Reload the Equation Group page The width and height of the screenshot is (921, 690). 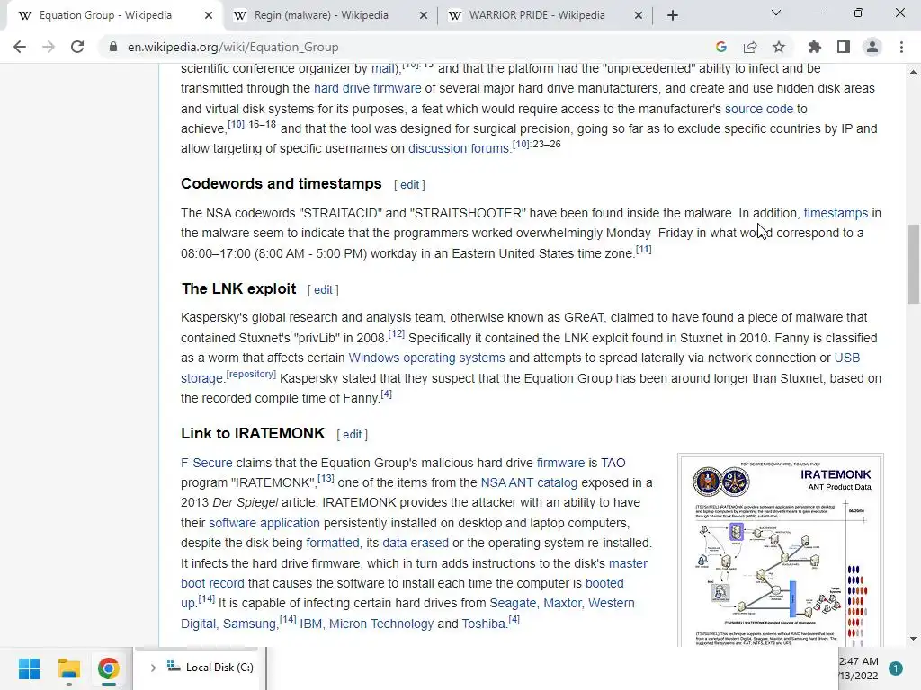click(77, 47)
